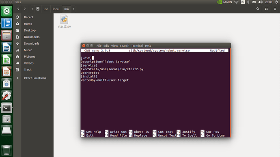This screenshot has width=280, height=157.
Task: Select the ctest2.py file
Action: click(64, 22)
